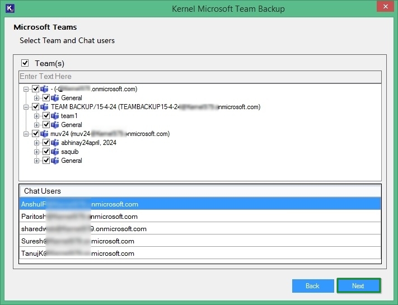This screenshot has width=398, height=305.
Task: Select abhinay24april, 2024 channel label
Action: click(x=88, y=143)
